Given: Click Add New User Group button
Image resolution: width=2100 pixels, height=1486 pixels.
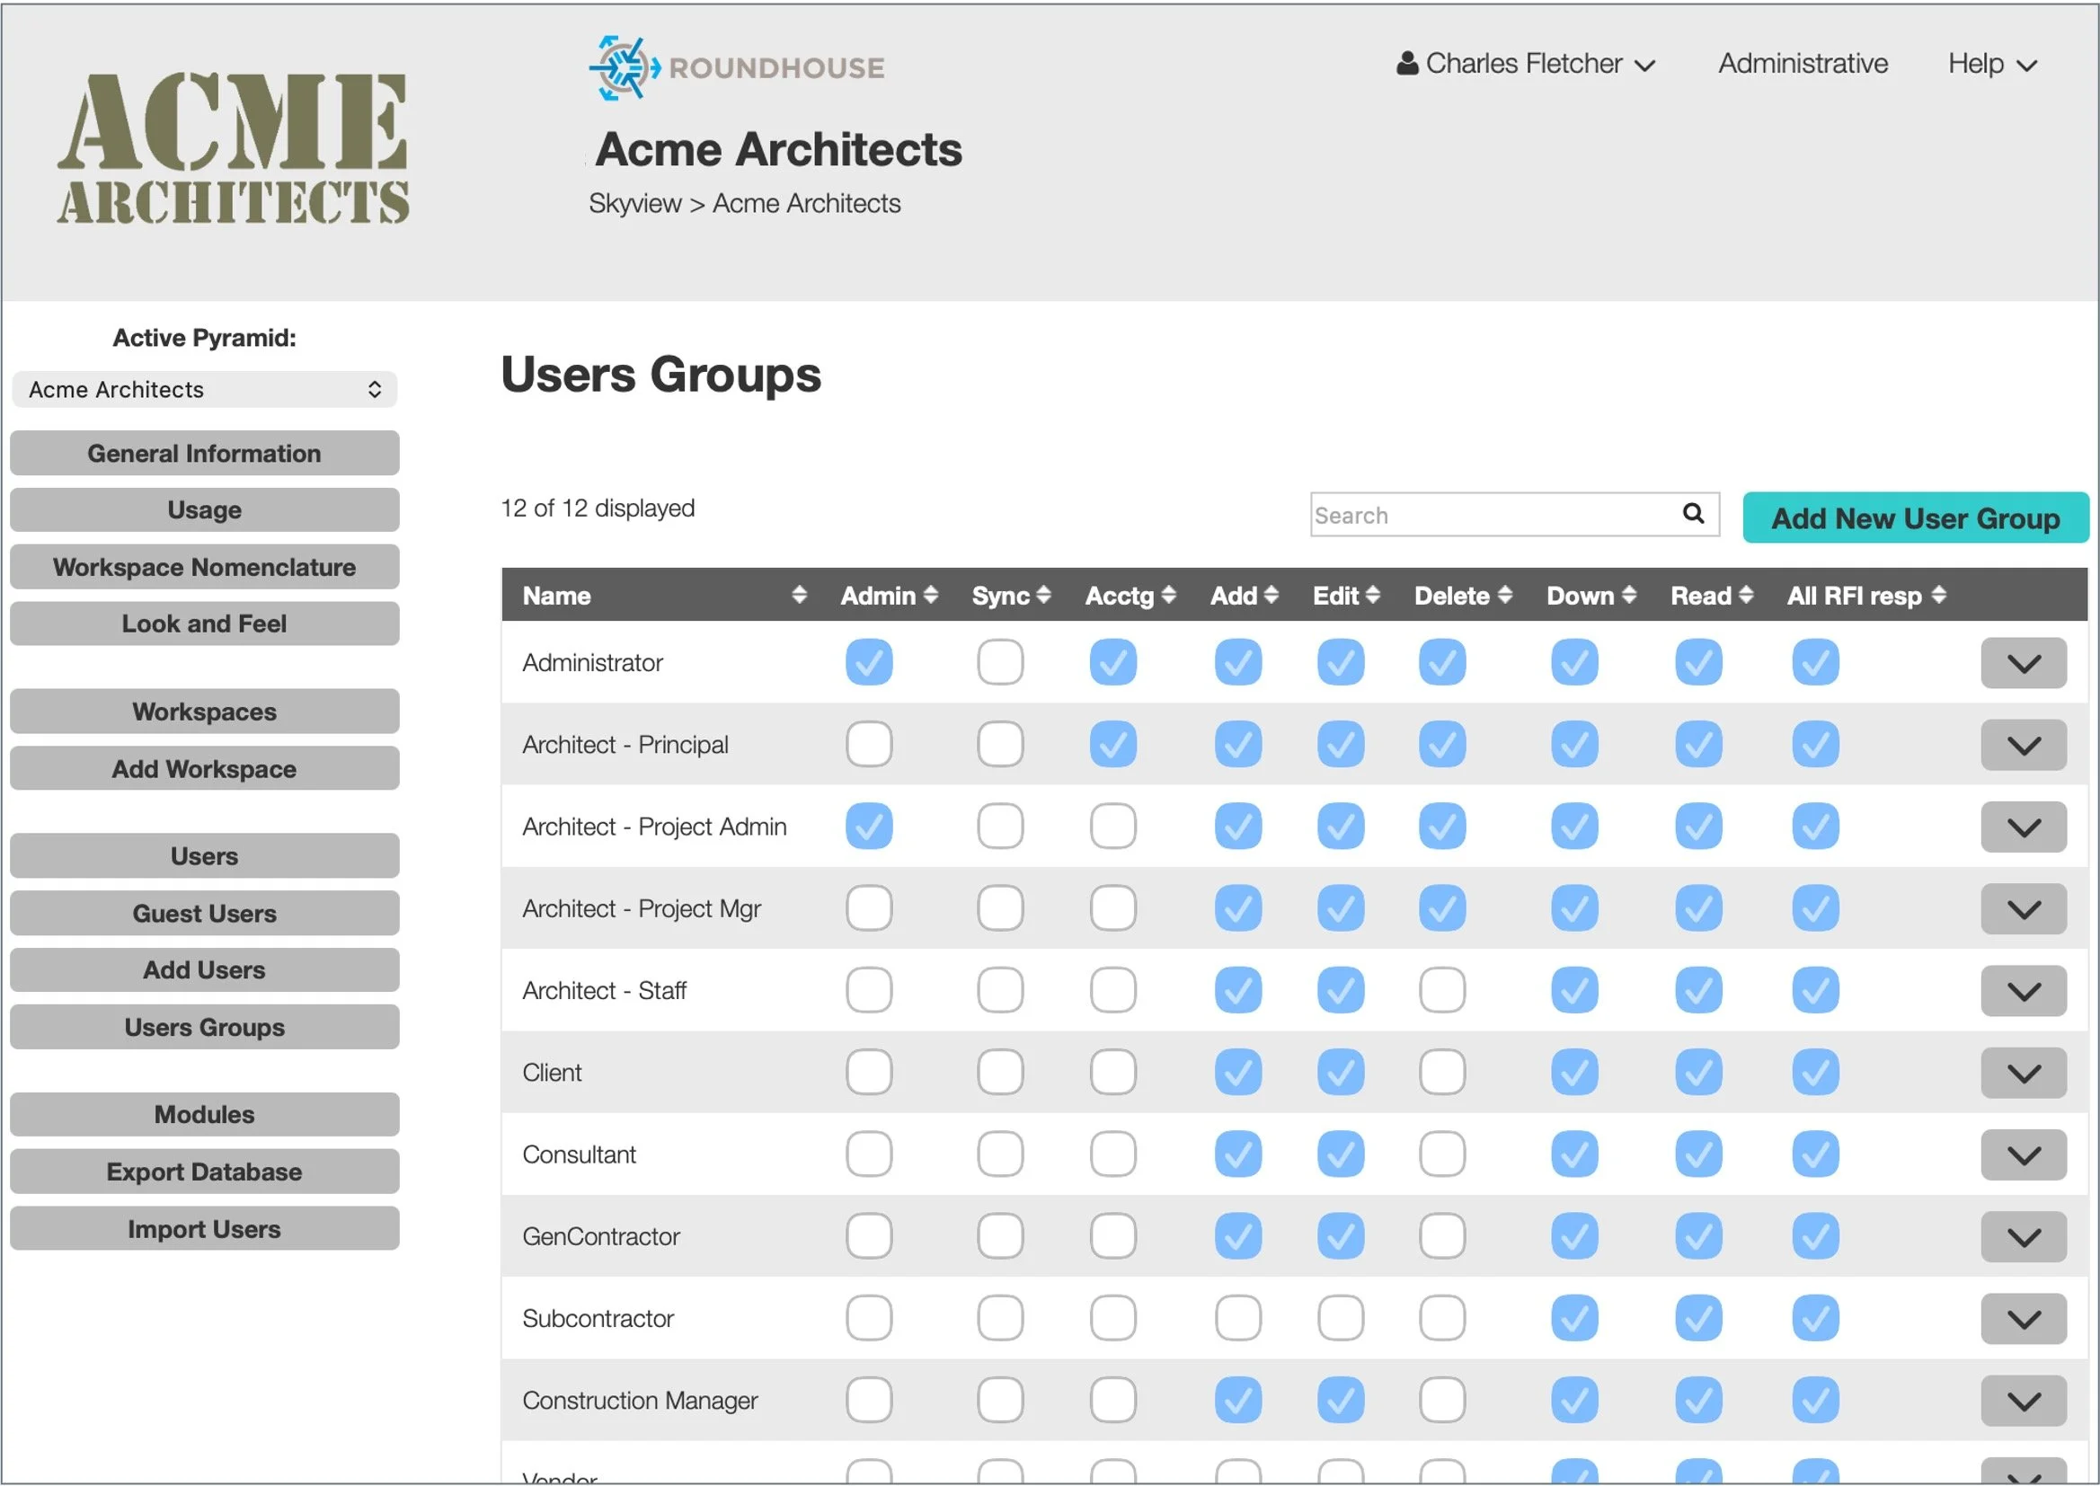Looking at the screenshot, I should [x=1914, y=517].
